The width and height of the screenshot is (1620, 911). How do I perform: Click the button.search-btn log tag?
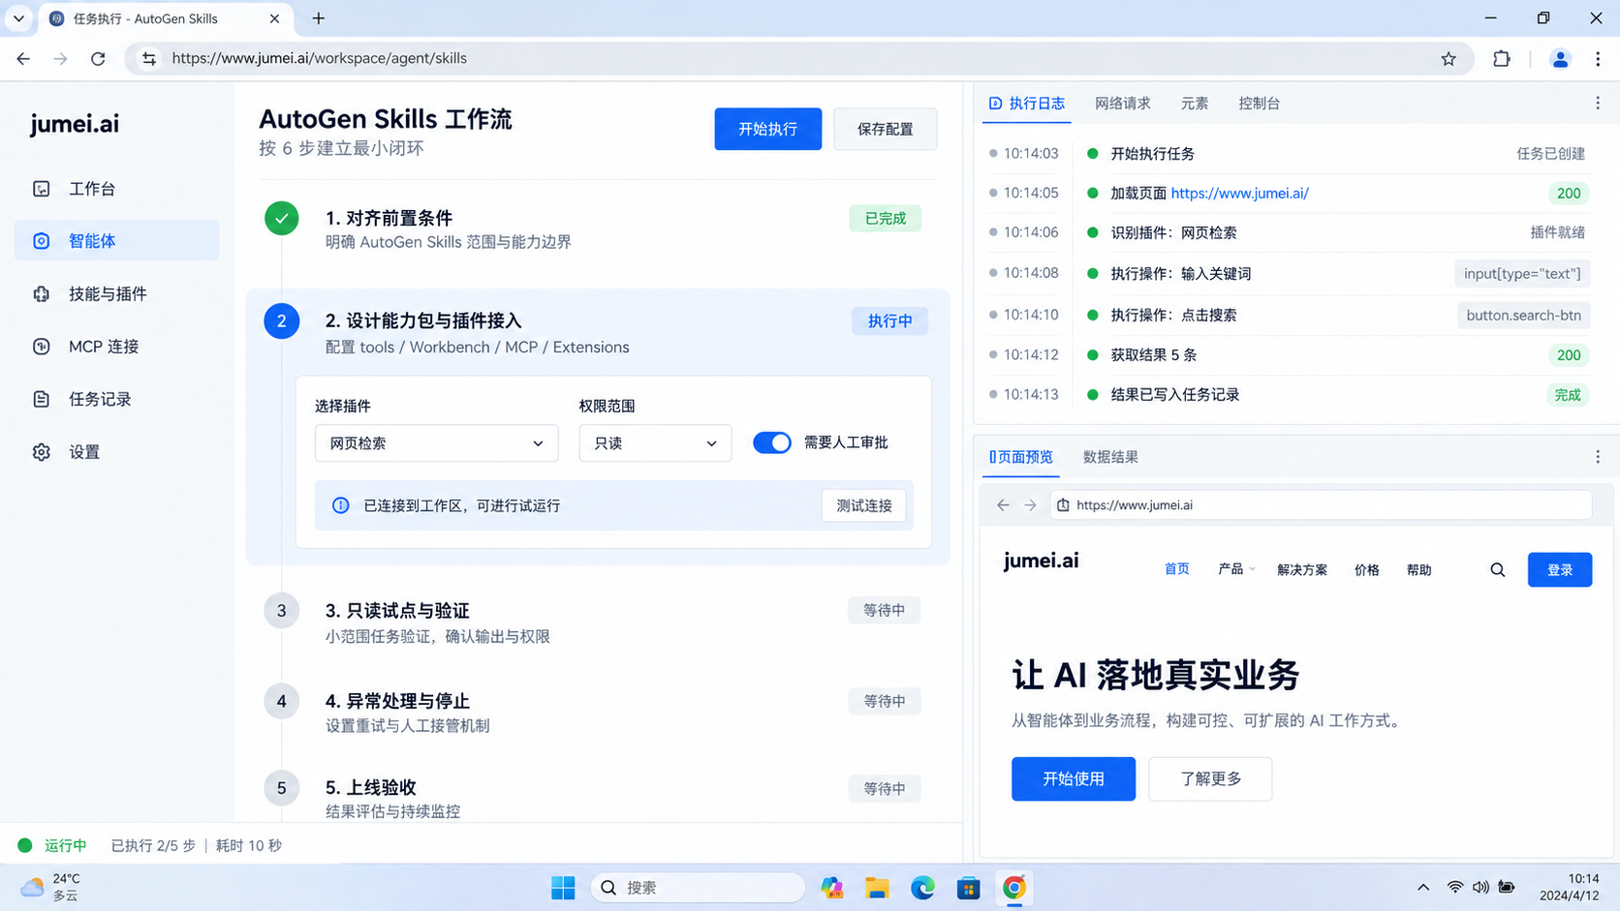click(1523, 316)
